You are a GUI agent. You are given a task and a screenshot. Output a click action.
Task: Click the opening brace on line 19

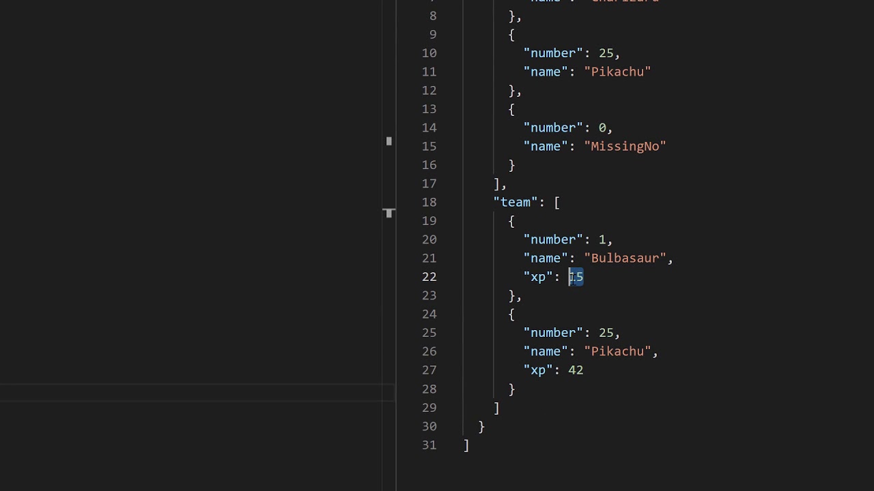pyautogui.click(x=512, y=221)
